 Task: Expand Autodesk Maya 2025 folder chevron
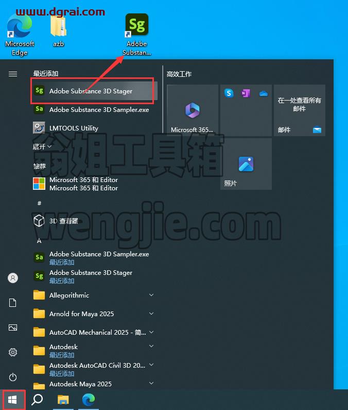point(151,383)
